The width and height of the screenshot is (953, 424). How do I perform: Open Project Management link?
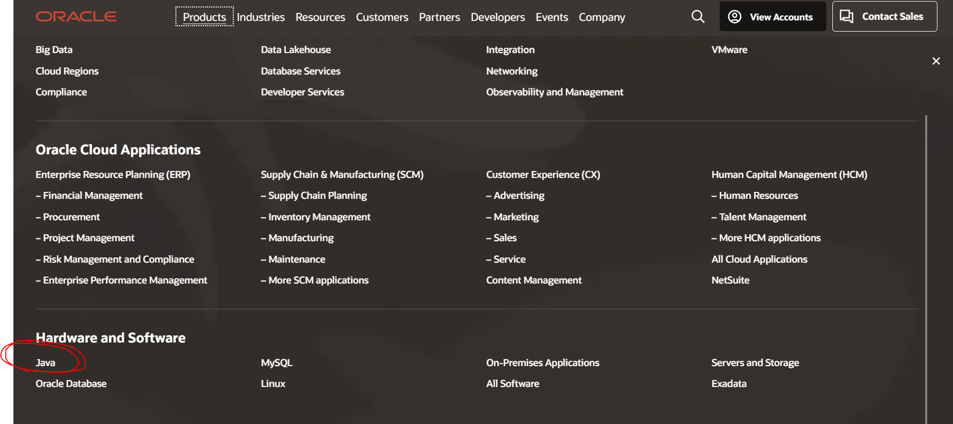[x=85, y=238]
